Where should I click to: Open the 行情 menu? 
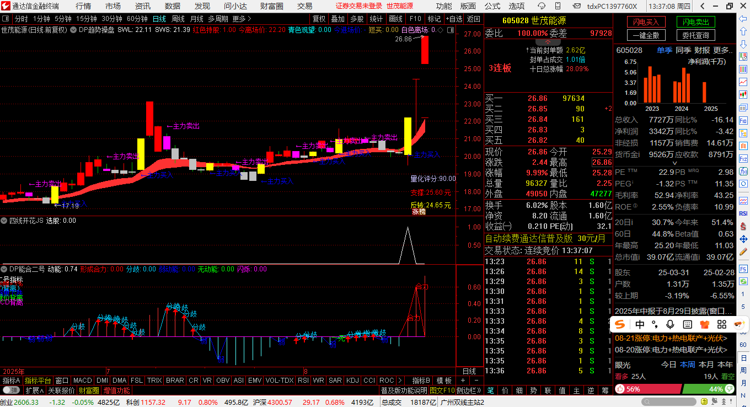pos(83,6)
